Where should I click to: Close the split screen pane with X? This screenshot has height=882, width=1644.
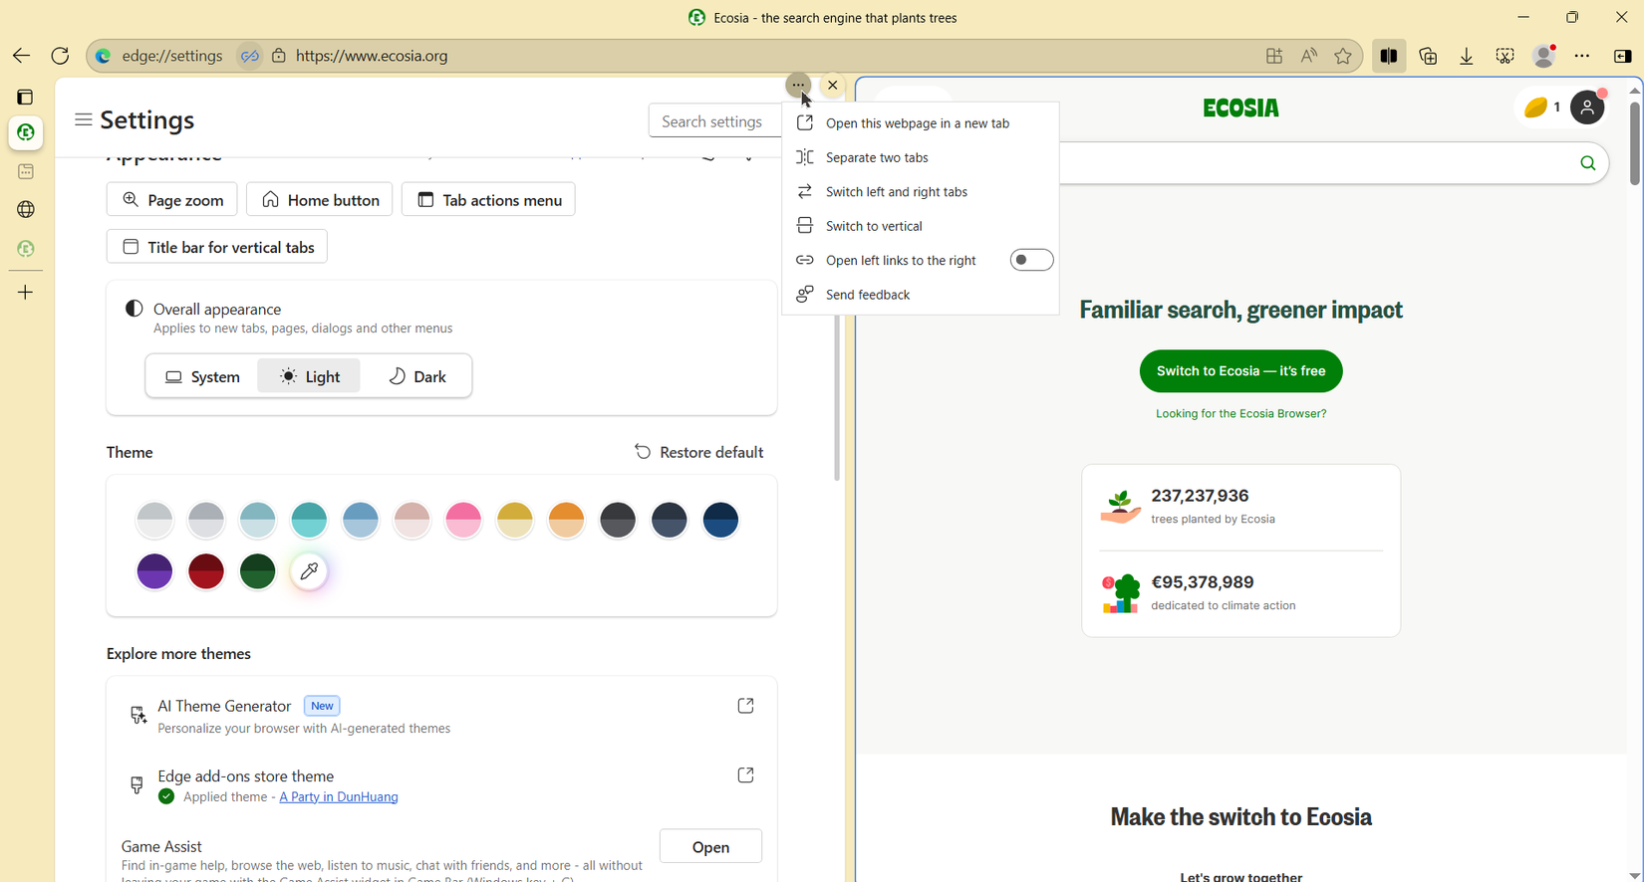pos(833,85)
